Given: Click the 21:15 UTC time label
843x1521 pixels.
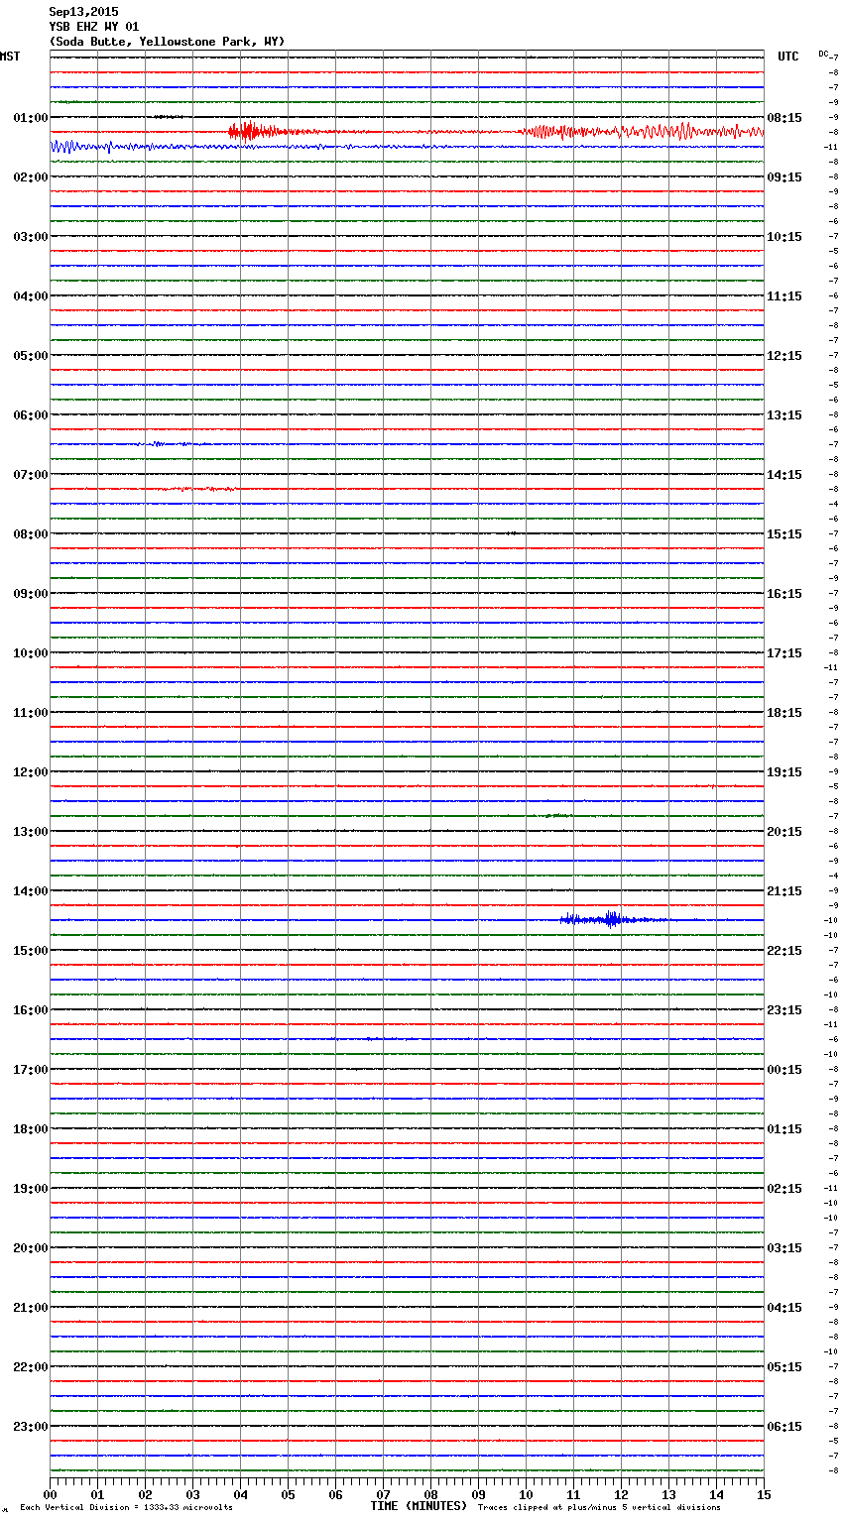Looking at the screenshot, I should (x=784, y=891).
